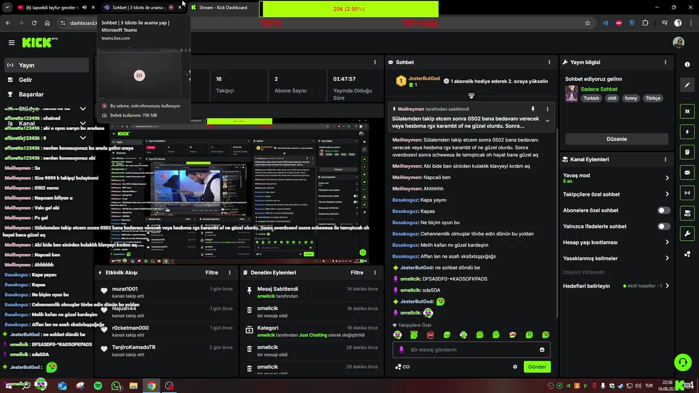699x393 pixels.
Task: Click the dashboard address bar URL
Action: (83, 23)
